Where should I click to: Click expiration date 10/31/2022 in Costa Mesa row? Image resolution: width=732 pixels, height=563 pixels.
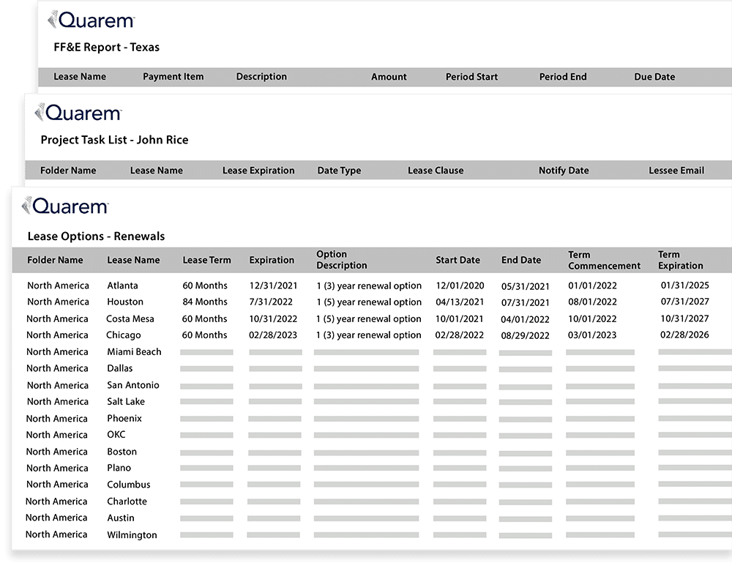[x=273, y=319]
